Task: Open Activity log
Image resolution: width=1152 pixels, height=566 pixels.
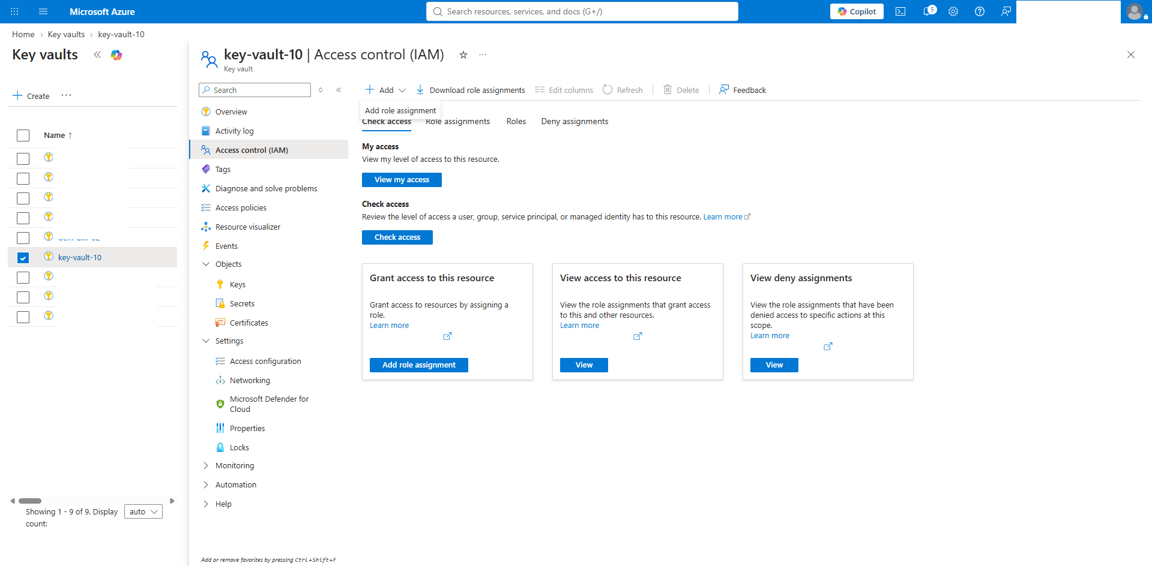Action: point(234,131)
